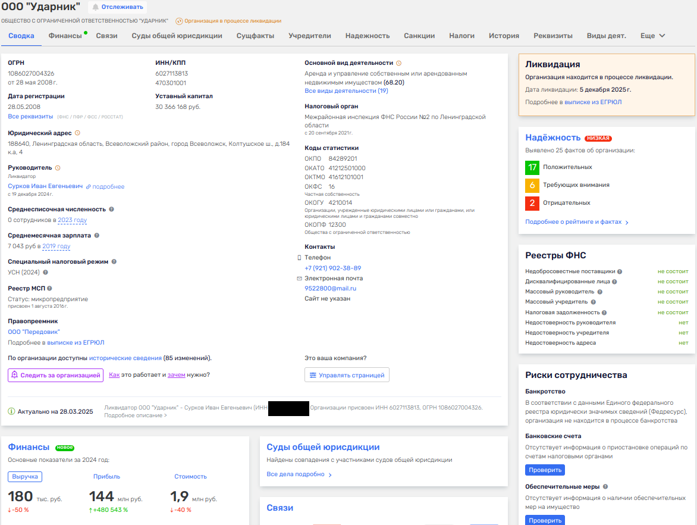Click help icon beside Налоговая задолженность

coord(604,312)
